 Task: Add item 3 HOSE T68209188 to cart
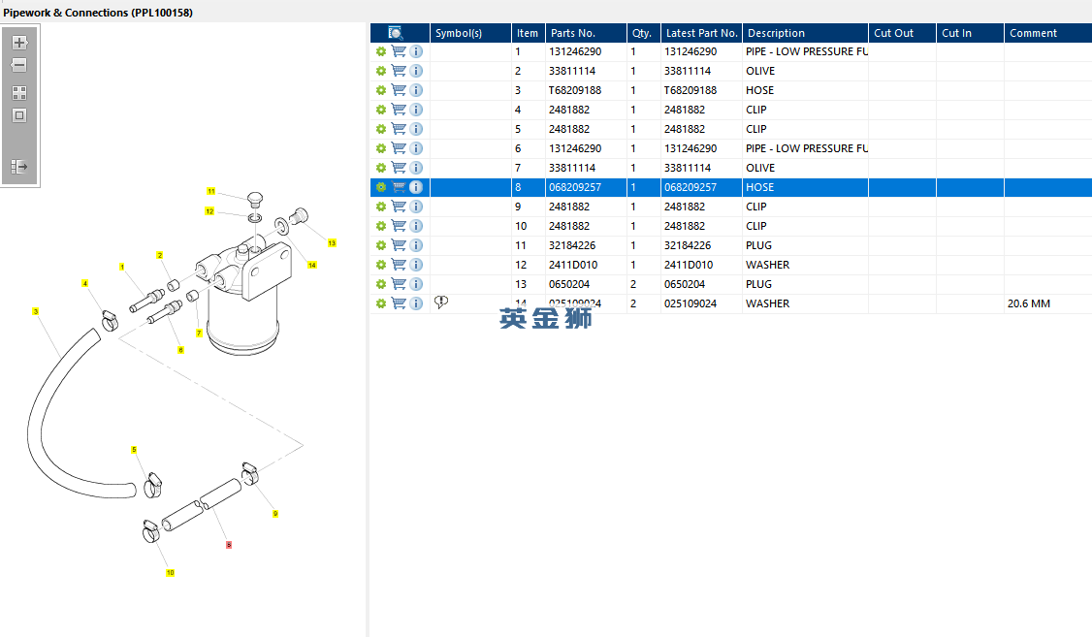[x=399, y=90]
